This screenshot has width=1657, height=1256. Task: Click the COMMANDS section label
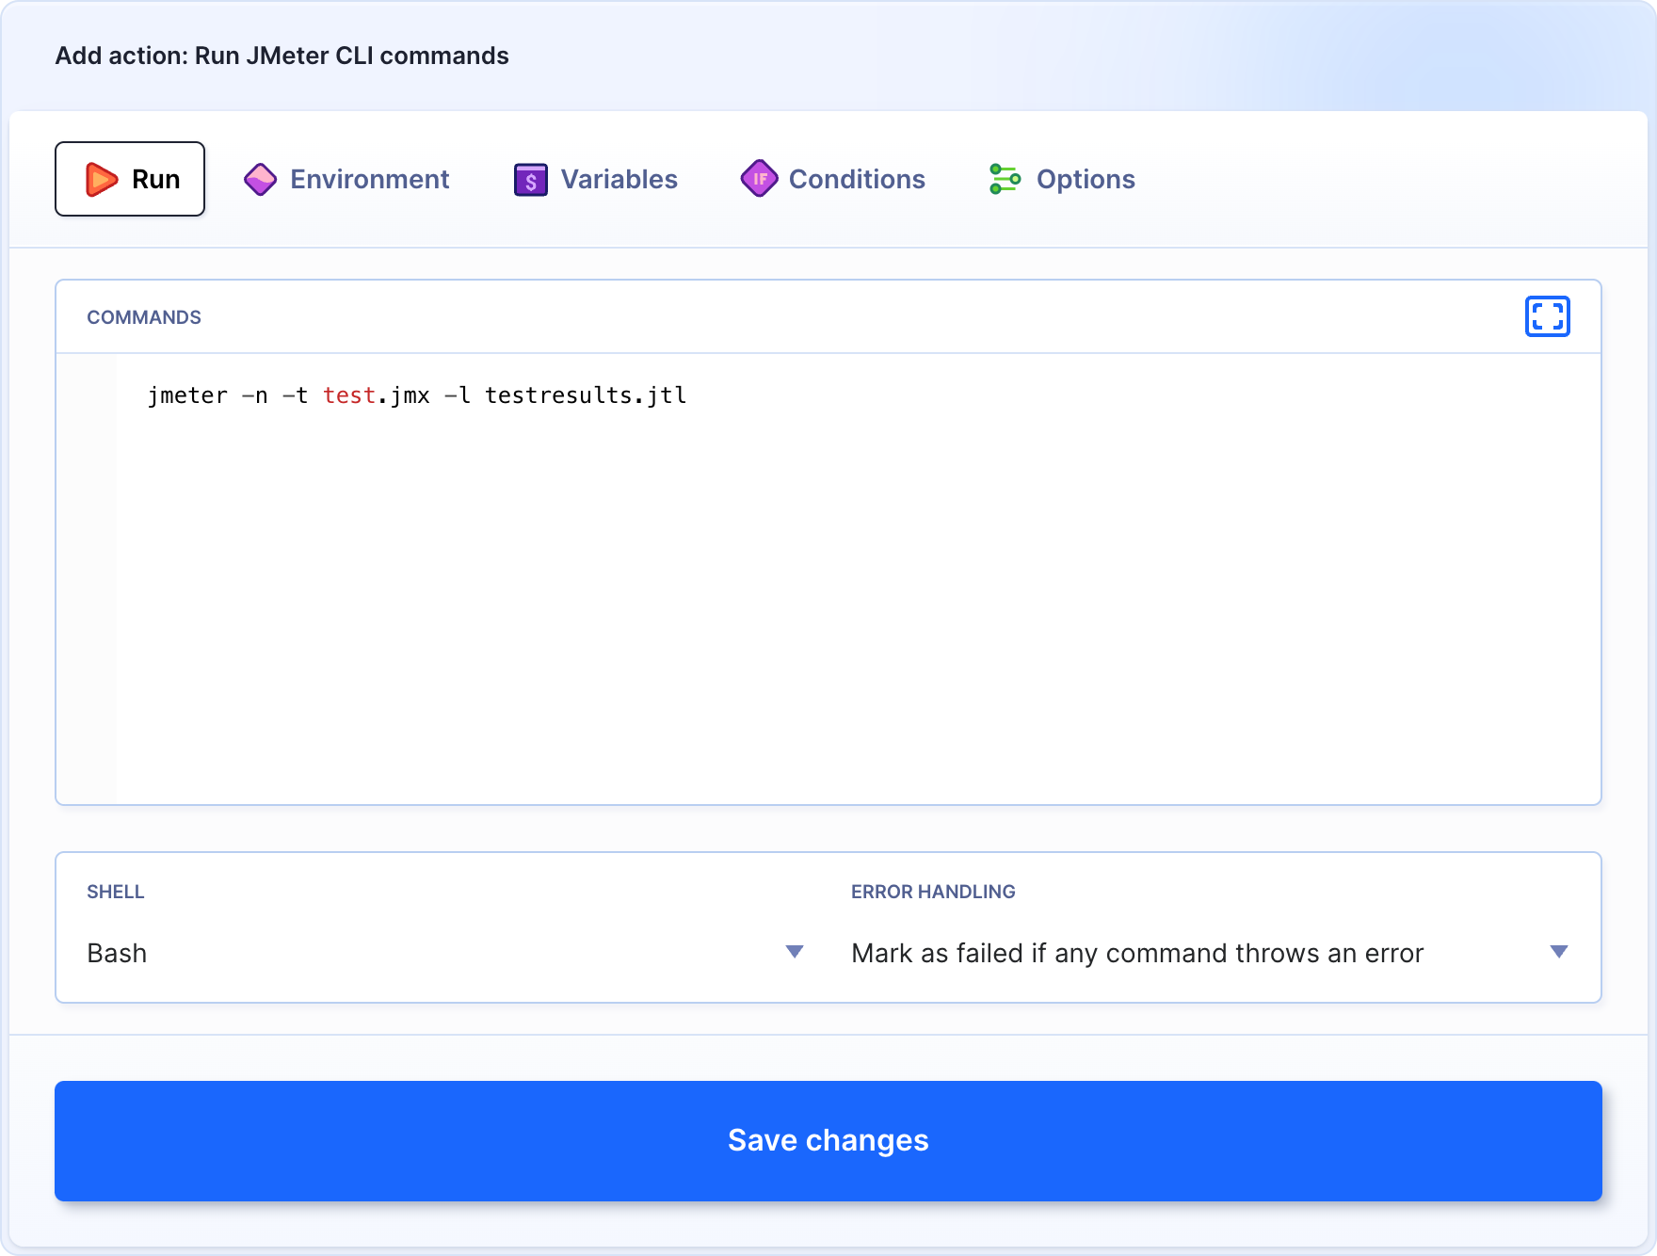click(144, 317)
